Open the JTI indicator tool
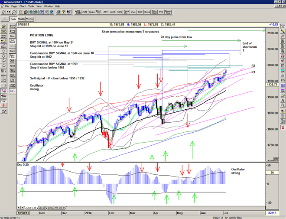The image size is (286, 219). click(x=105, y=12)
